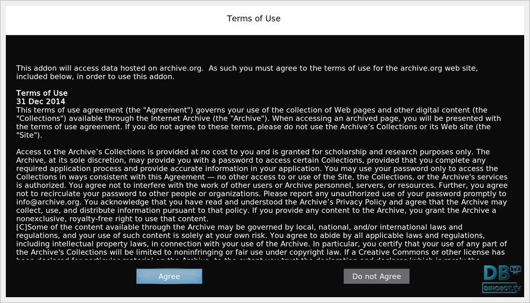Click the line starting 'This terms of use agreement'
Viewport: 530px width, 303px height.
click(x=252, y=110)
